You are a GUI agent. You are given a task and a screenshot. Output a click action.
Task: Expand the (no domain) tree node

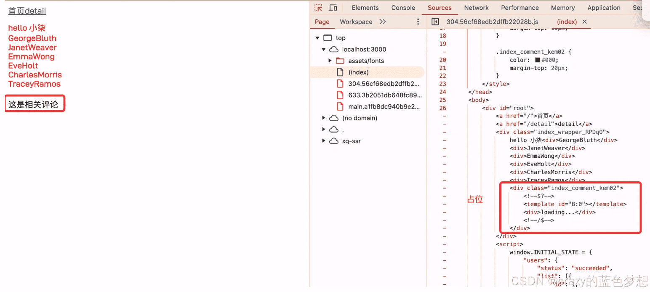pos(324,118)
